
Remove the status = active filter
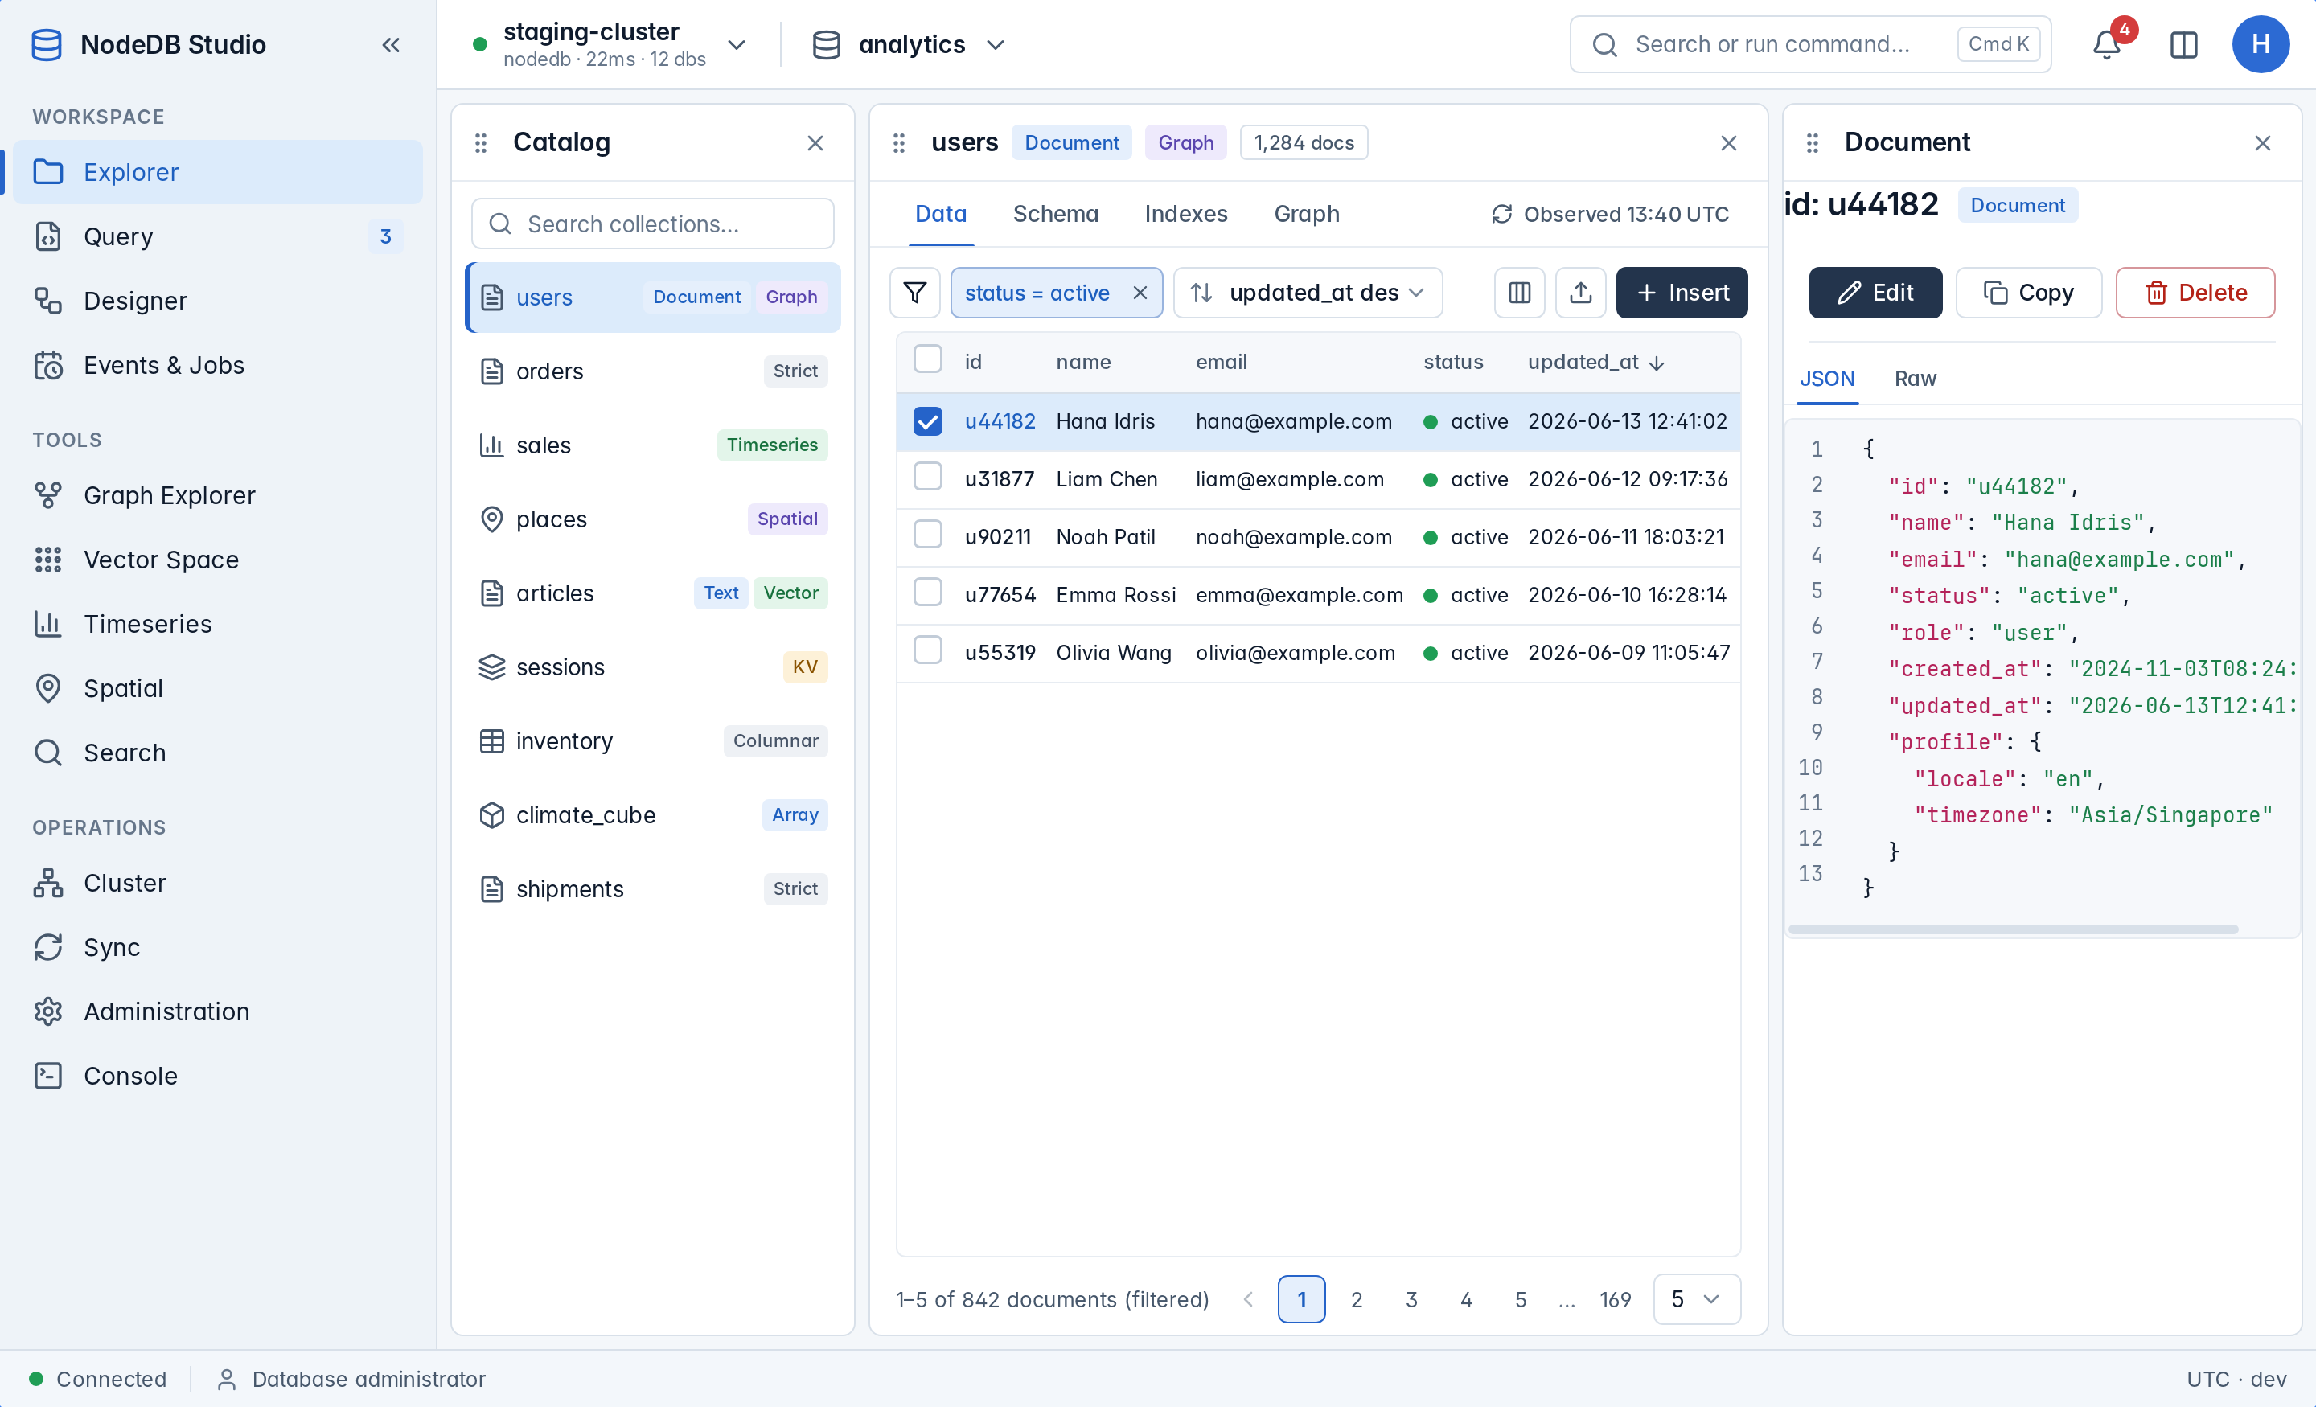coord(1140,293)
